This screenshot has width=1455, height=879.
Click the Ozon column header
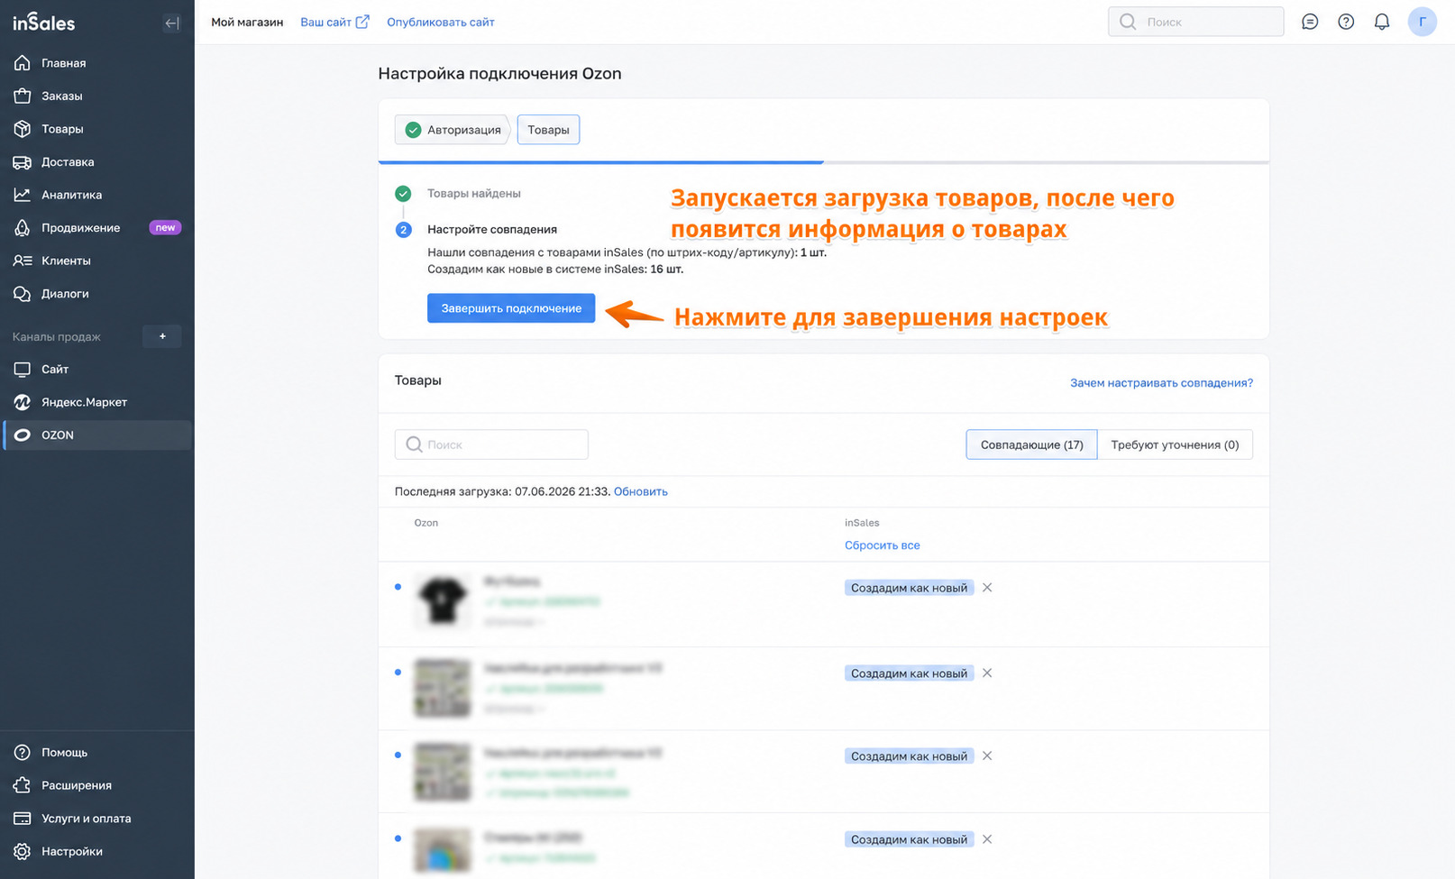pos(426,523)
